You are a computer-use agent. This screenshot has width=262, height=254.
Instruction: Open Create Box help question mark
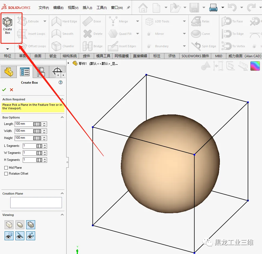[61, 82]
